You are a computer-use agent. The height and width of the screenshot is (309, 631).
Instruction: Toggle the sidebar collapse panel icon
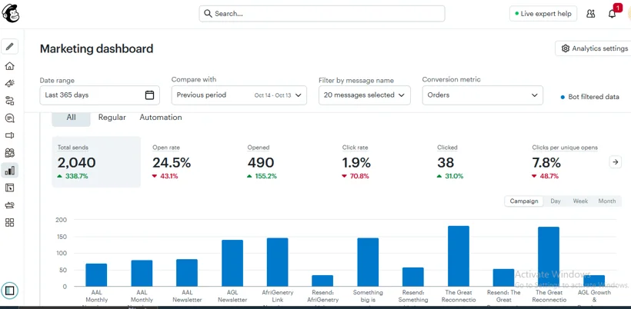(x=10, y=290)
